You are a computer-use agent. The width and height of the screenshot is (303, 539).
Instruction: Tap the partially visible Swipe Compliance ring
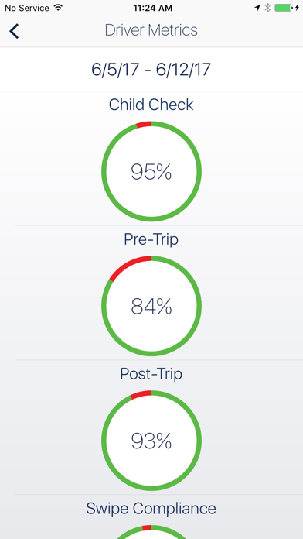pos(151,532)
